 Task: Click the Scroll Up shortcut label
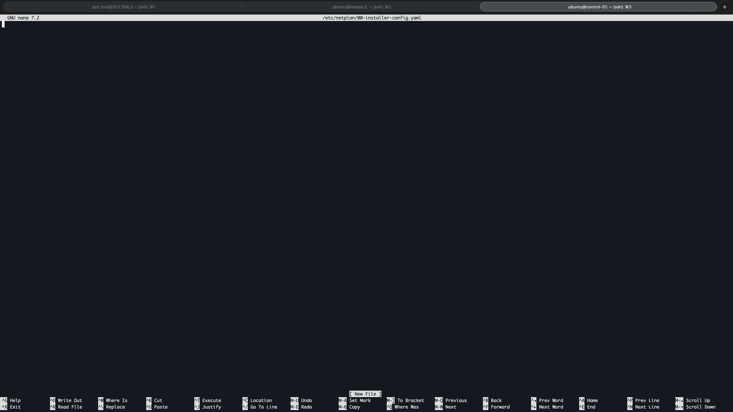tap(698, 401)
